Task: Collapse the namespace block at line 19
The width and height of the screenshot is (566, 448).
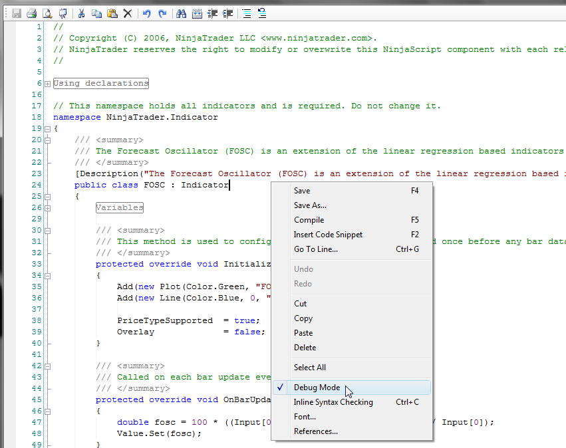Action: click(x=47, y=128)
